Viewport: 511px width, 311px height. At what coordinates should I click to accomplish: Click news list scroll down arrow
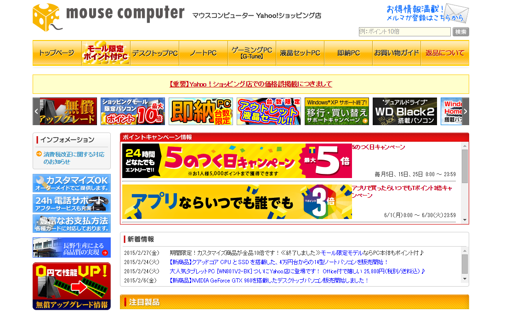click(465, 279)
